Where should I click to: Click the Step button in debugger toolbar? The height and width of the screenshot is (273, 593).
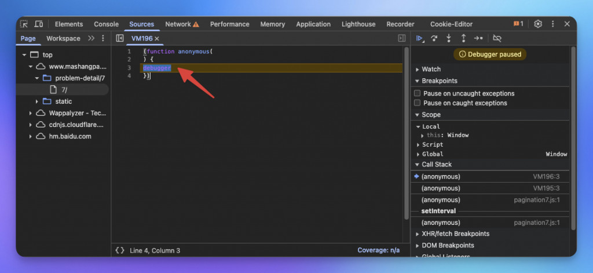pyautogui.click(x=478, y=38)
